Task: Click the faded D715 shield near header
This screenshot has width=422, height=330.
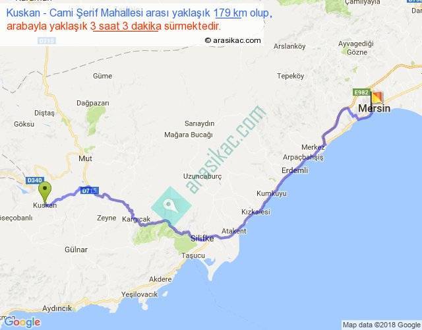Action: [x=46, y=41]
